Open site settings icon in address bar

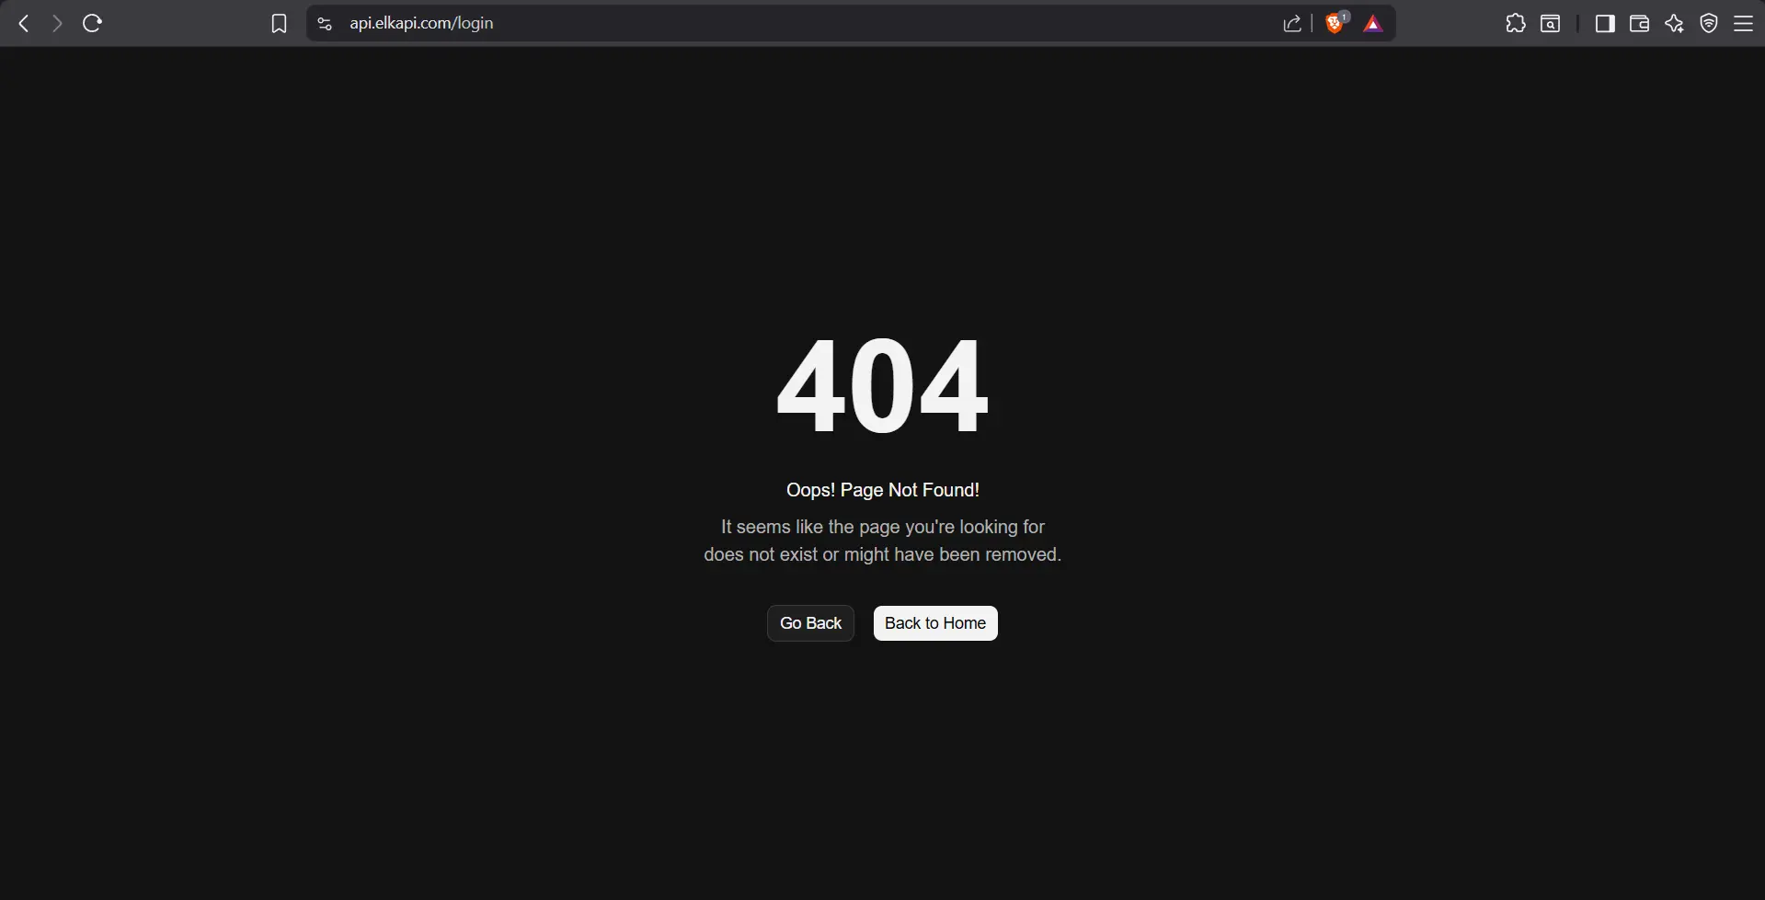tap(325, 24)
